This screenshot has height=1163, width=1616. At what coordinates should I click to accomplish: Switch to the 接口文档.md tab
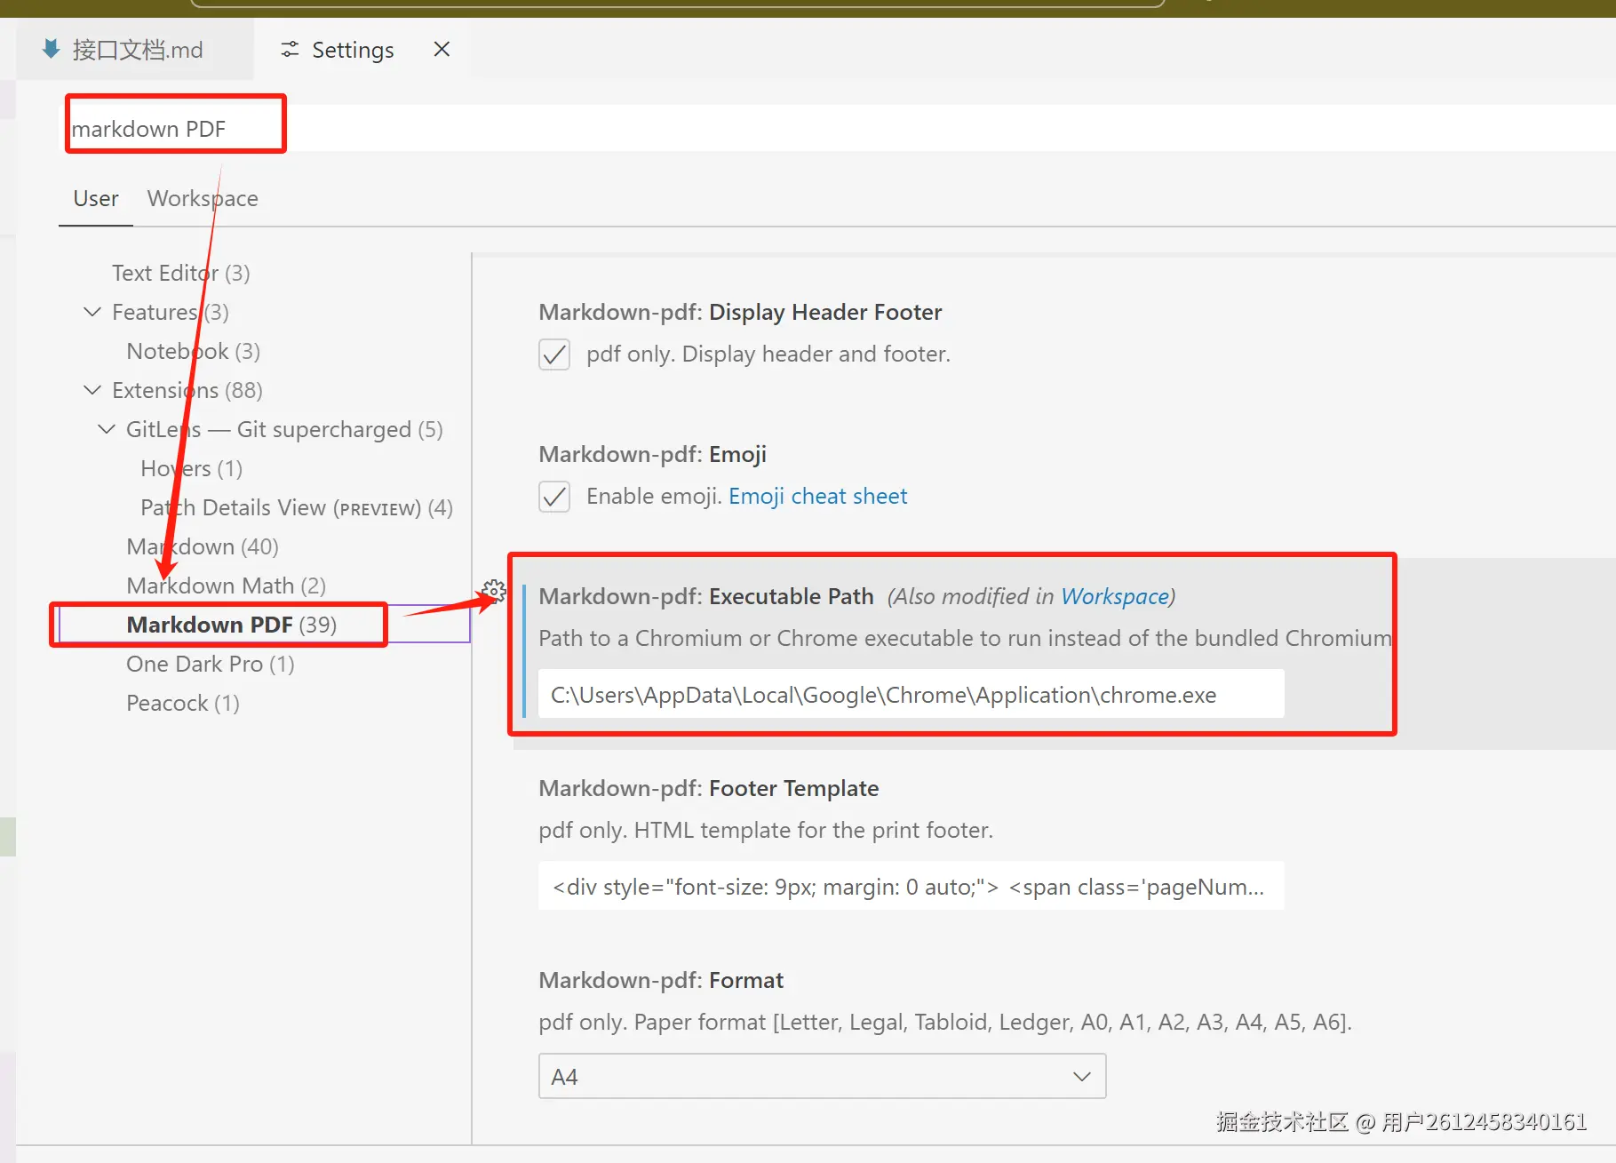(x=135, y=49)
